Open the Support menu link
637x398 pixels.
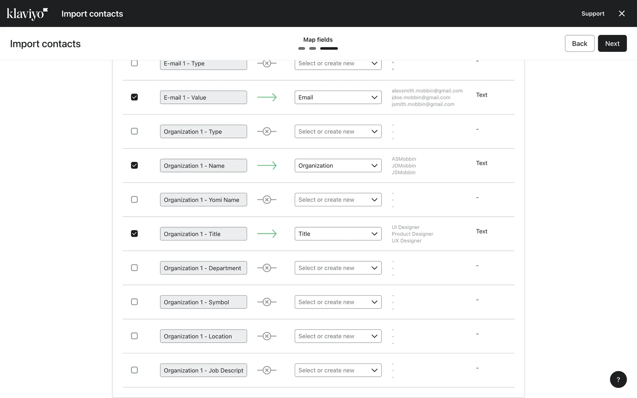(x=593, y=14)
